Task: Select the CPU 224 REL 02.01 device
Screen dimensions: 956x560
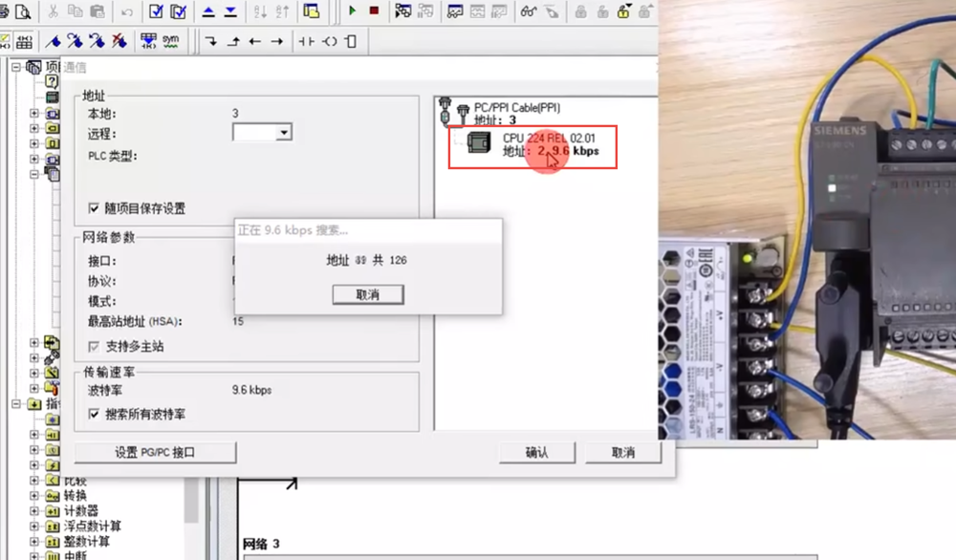Action: tap(532, 145)
